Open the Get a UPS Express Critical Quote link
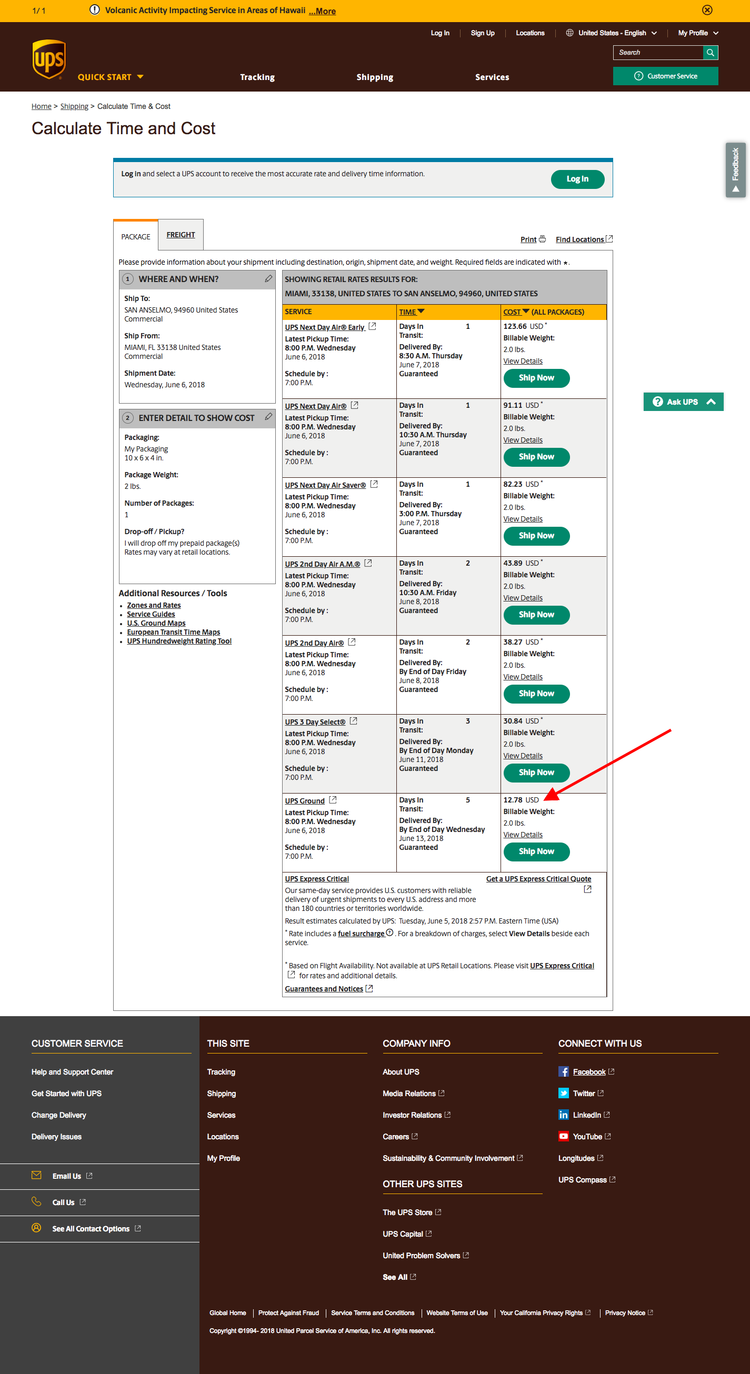The height and width of the screenshot is (1374, 750). click(x=538, y=878)
